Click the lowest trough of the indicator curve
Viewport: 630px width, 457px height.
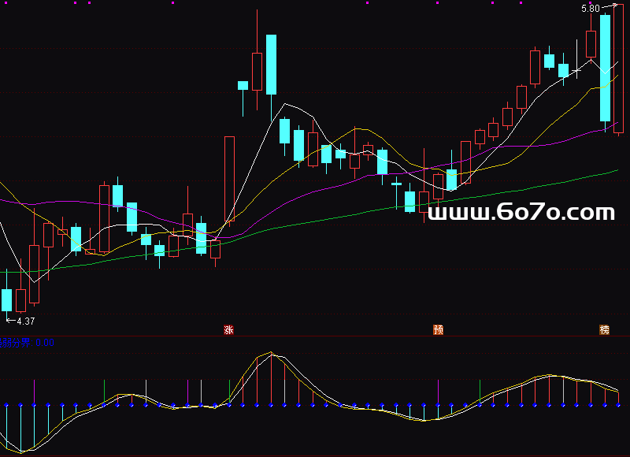click(x=24, y=451)
